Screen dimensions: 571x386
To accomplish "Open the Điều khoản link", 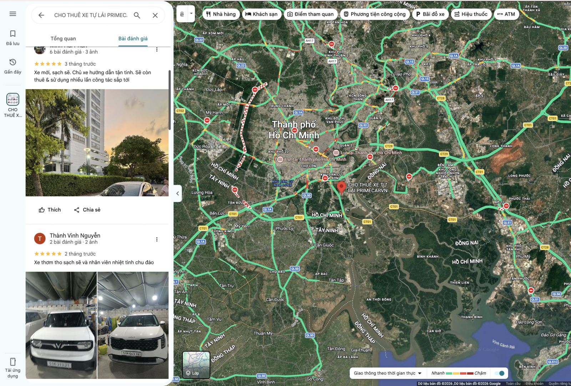I will pos(534,384).
